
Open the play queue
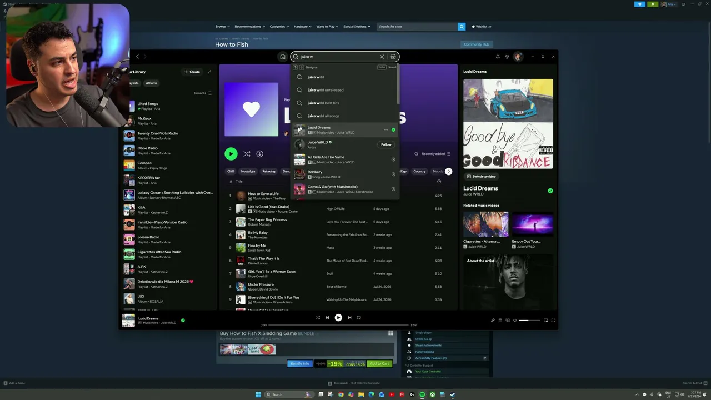click(500, 321)
